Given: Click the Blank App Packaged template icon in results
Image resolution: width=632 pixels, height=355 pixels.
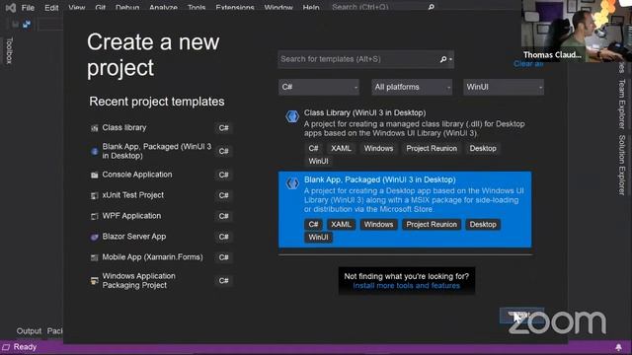Looking at the screenshot, I should tap(292, 183).
